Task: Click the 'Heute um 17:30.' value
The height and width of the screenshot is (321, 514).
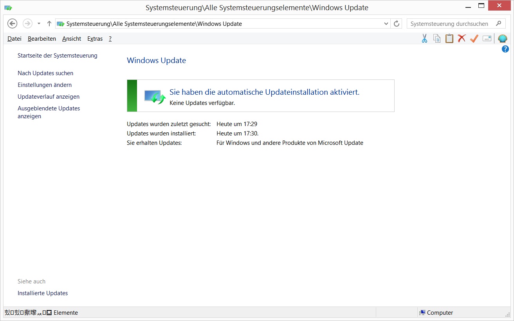Action: [x=238, y=133]
